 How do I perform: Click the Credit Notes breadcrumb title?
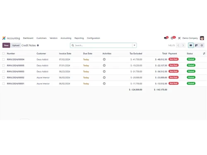coord(29,45)
